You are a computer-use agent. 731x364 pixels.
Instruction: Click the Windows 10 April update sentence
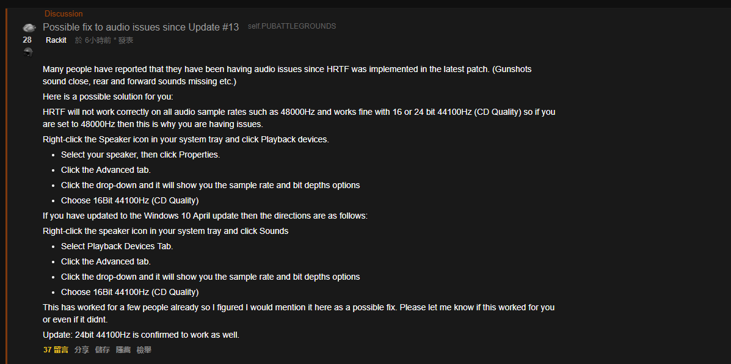205,216
